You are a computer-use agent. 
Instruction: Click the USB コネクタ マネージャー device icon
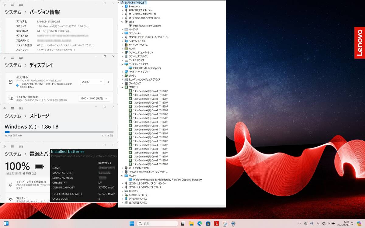pos(126,10)
